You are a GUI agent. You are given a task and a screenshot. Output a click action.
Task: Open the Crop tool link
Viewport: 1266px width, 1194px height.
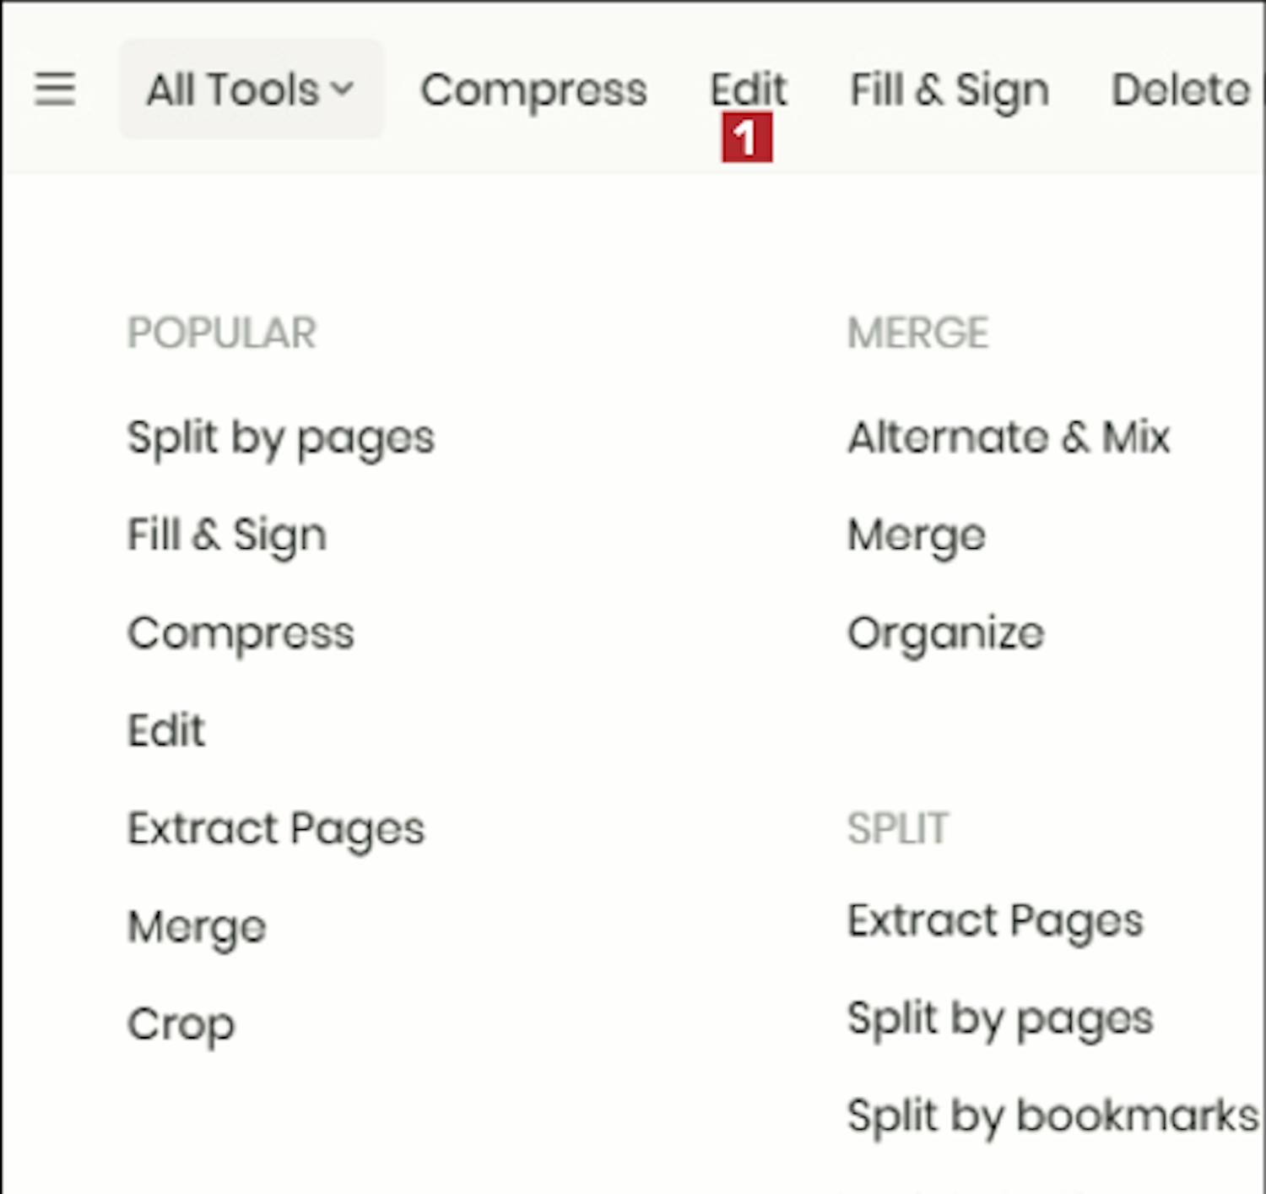pos(181,1024)
